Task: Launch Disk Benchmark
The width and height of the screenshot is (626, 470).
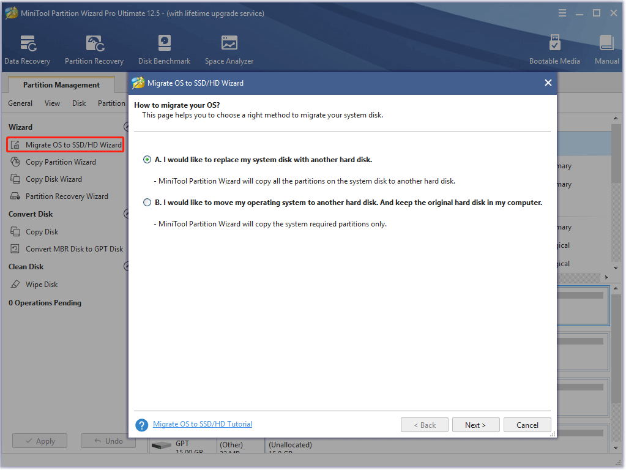Action: [164, 50]
